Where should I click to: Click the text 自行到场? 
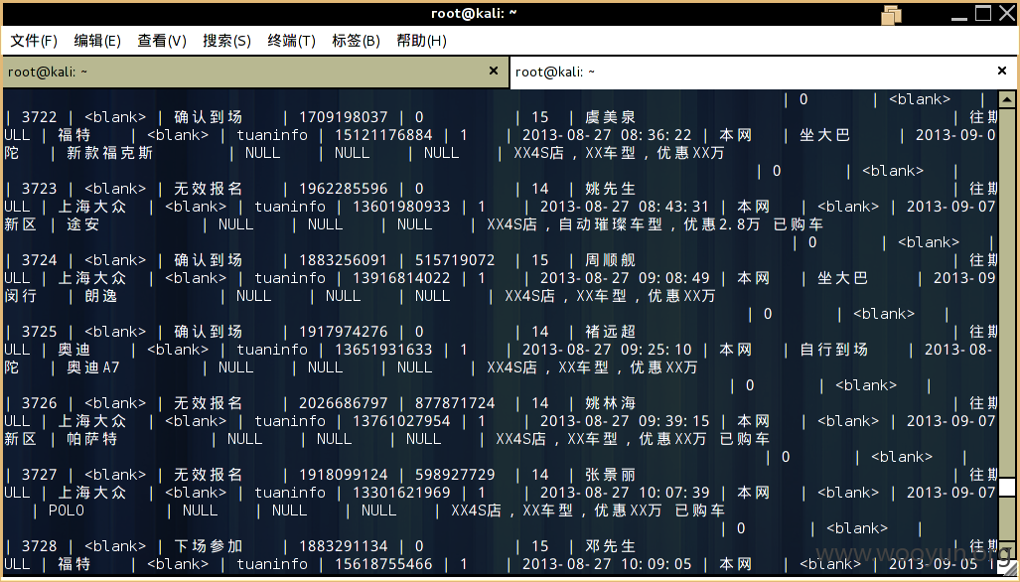coord(834,350)
